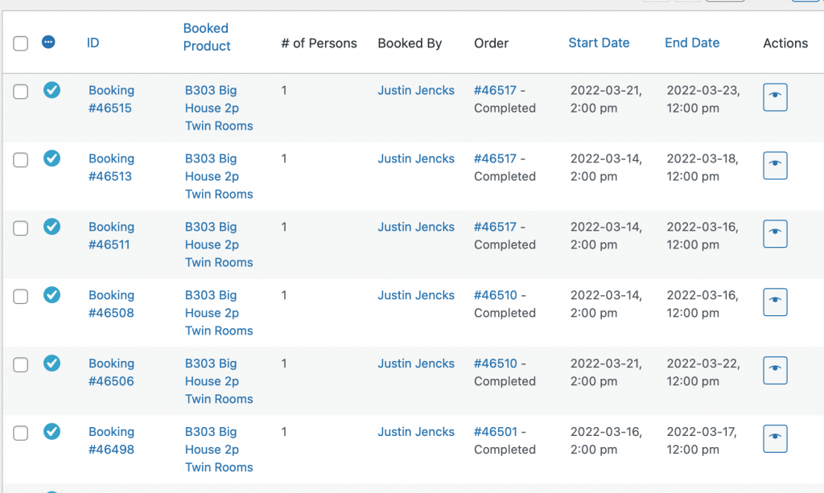Image resolution: width=824 pixels, height=493 pixels.
Task: Click confirmed checkmark icon for Booking #46515
Action: (x=51, y=90)
